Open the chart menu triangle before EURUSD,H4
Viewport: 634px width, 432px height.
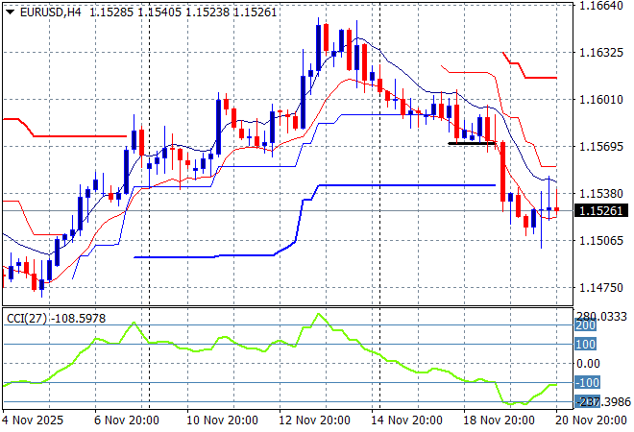(11, 12)
